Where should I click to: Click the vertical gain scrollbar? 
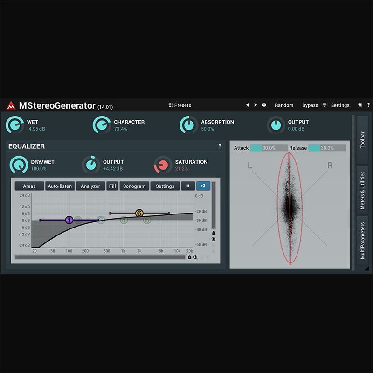(214, 205)
